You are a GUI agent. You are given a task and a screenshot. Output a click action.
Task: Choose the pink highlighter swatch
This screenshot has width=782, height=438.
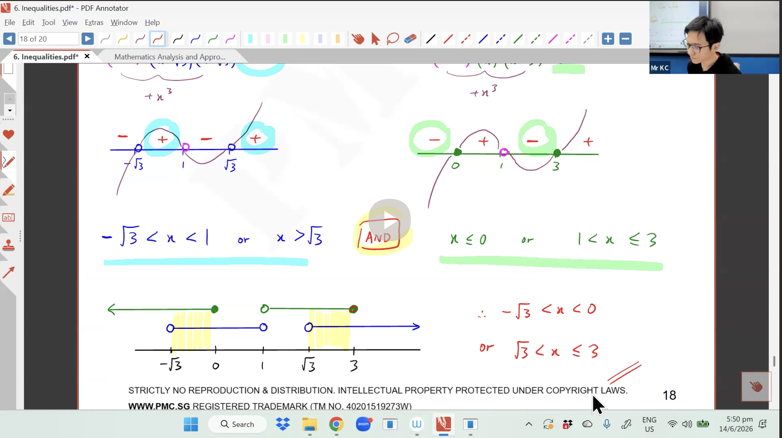click(x=268, y=39)
